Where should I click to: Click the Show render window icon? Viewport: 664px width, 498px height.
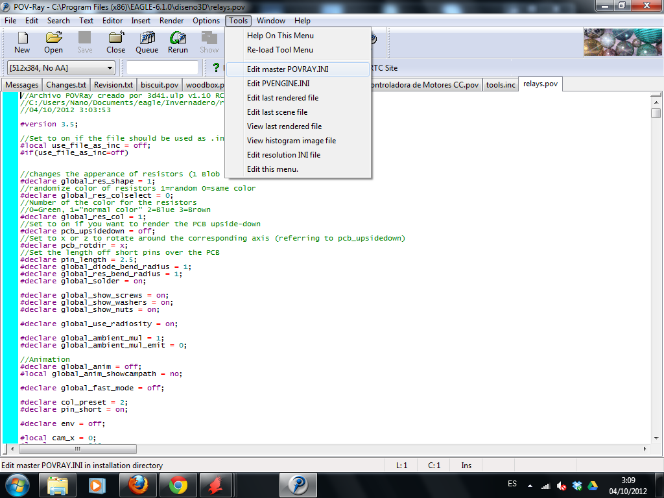pyautogui.click(x=209, y=42)
